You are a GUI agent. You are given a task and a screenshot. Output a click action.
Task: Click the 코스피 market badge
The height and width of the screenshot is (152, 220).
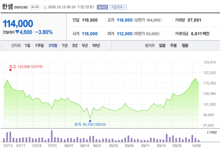pos(35,7)
